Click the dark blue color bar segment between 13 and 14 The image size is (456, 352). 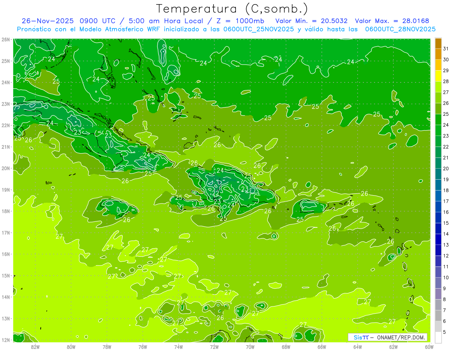pyautogui.click(x=438, y=239)
